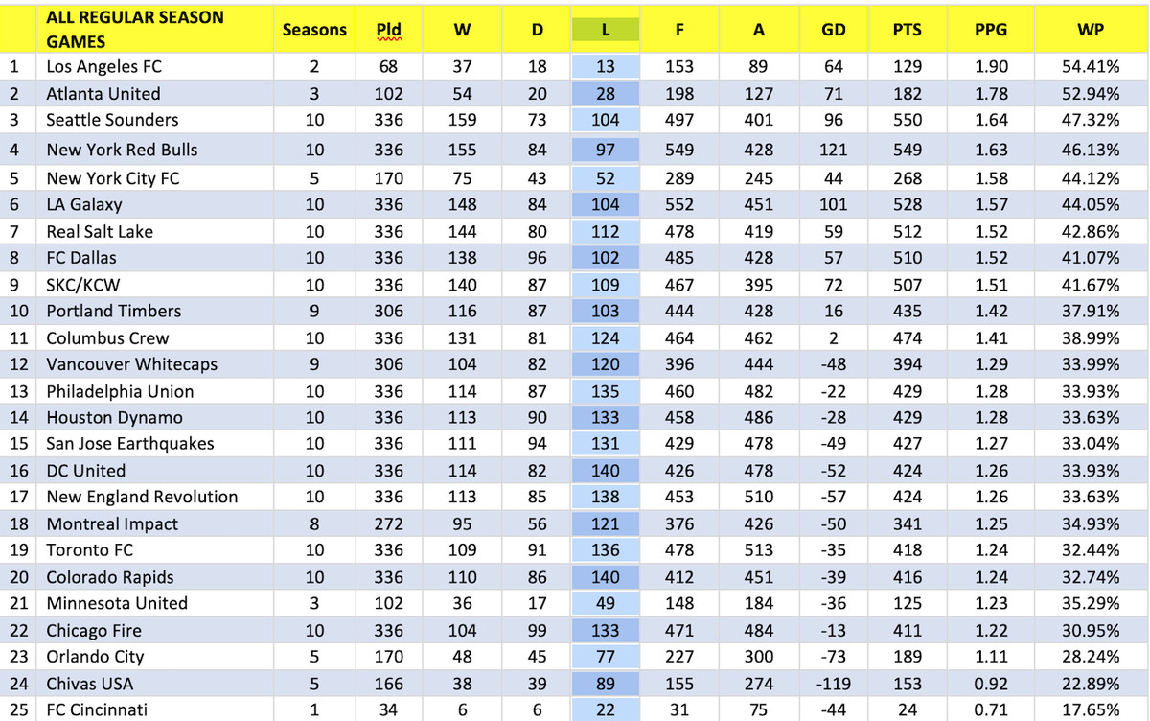The height and width of the screenshot is (721, 1150).
Task: Select Los Angeles FC's 54.41% win percentage
Action: tap(1091, 67)
